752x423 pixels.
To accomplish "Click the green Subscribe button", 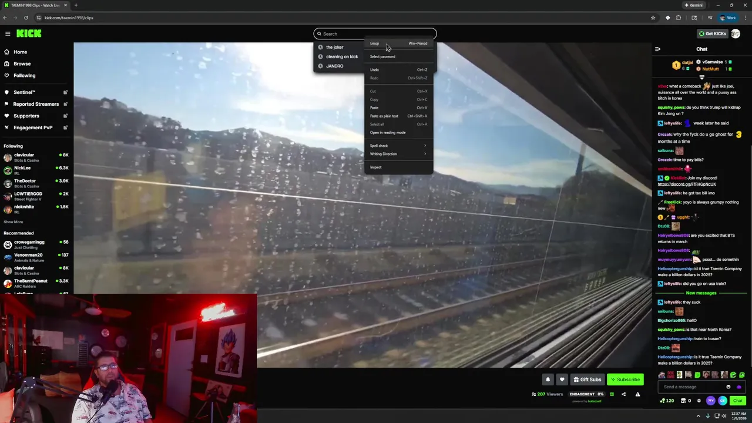I will pos(625,380).
